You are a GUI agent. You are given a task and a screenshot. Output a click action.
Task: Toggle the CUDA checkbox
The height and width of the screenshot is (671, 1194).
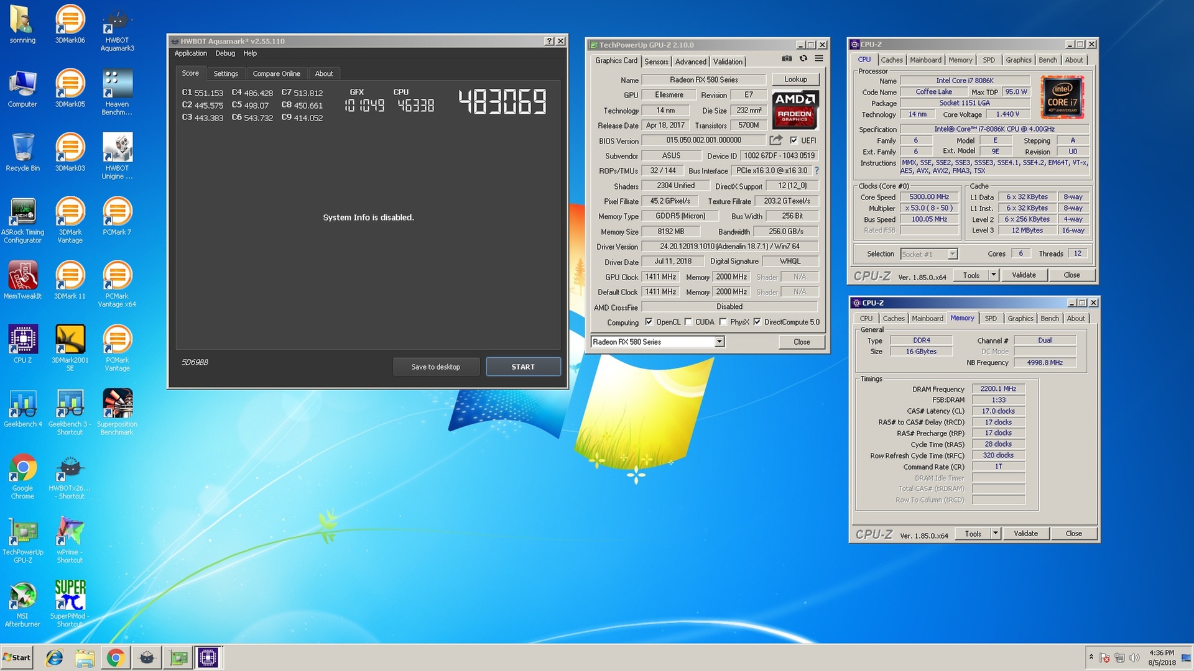[x=688, y=322]
